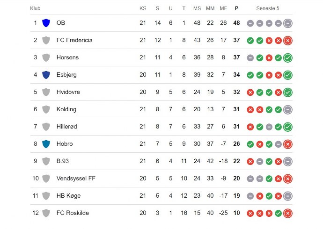Click Kolding's circled grey draw icon

pos(288,109)
